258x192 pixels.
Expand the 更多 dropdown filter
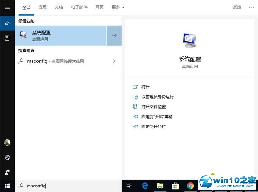[x=118, y=7]
